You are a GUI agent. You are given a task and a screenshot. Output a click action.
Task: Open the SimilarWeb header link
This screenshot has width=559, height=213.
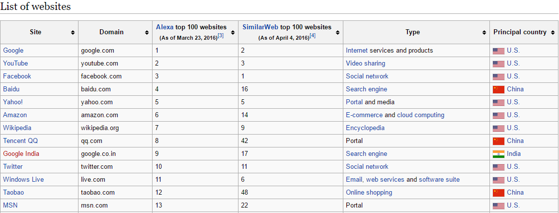click(x=260, y=27)
